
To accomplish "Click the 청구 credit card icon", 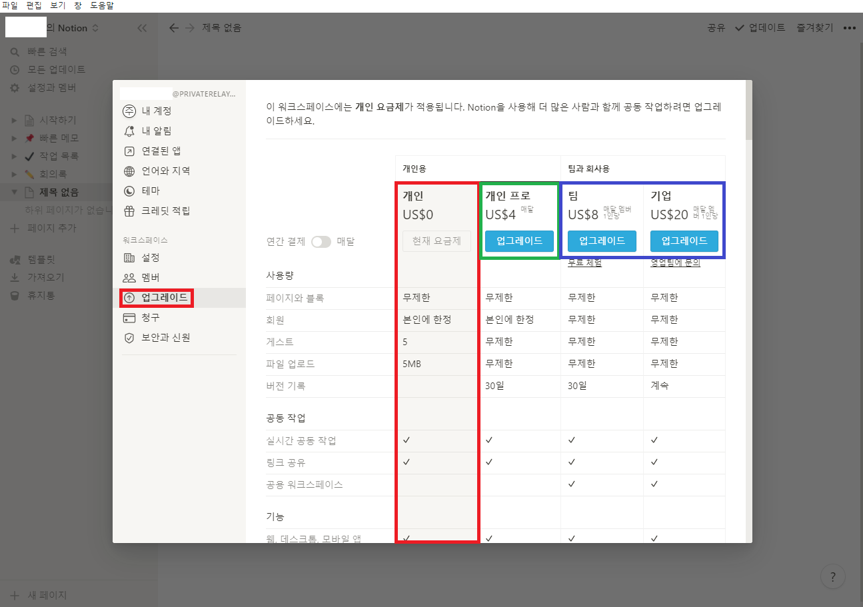I will [x=129, y=318].
